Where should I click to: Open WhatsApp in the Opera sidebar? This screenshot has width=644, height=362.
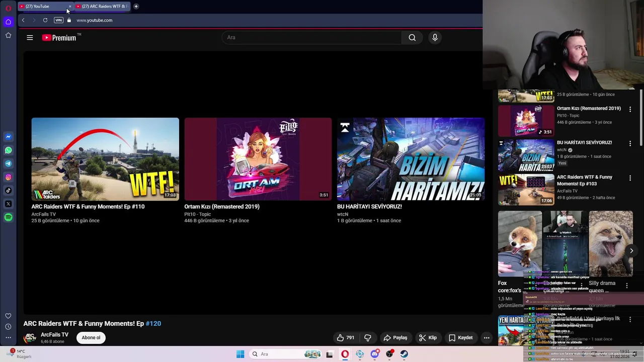8,150
